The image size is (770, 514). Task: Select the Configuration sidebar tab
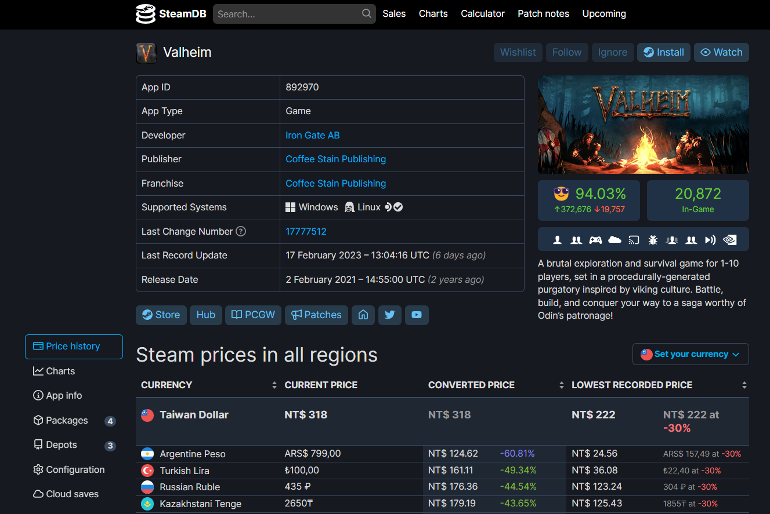(74, 469)
